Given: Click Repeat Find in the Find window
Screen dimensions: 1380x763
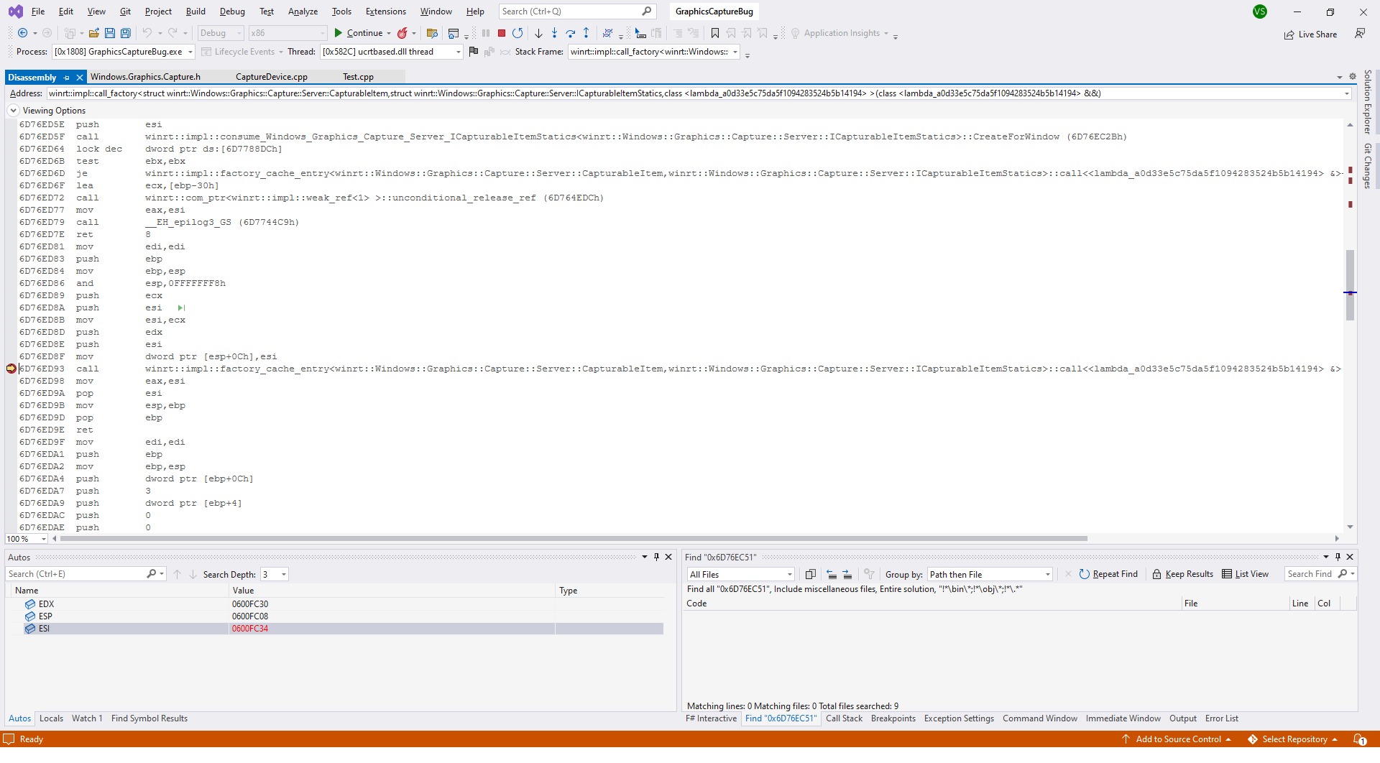Looking at the screenshot, I should (x=1108, y=573).
